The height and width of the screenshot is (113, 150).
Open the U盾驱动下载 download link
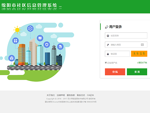point(142,63)
